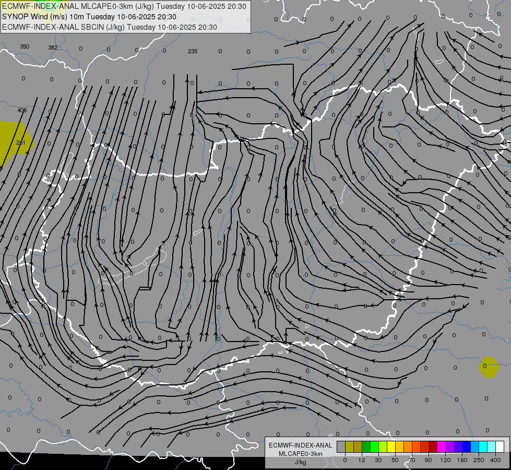This screenshot has height=470, width=511.
Task: Click the map value 382
Action: tap(53, 48)
